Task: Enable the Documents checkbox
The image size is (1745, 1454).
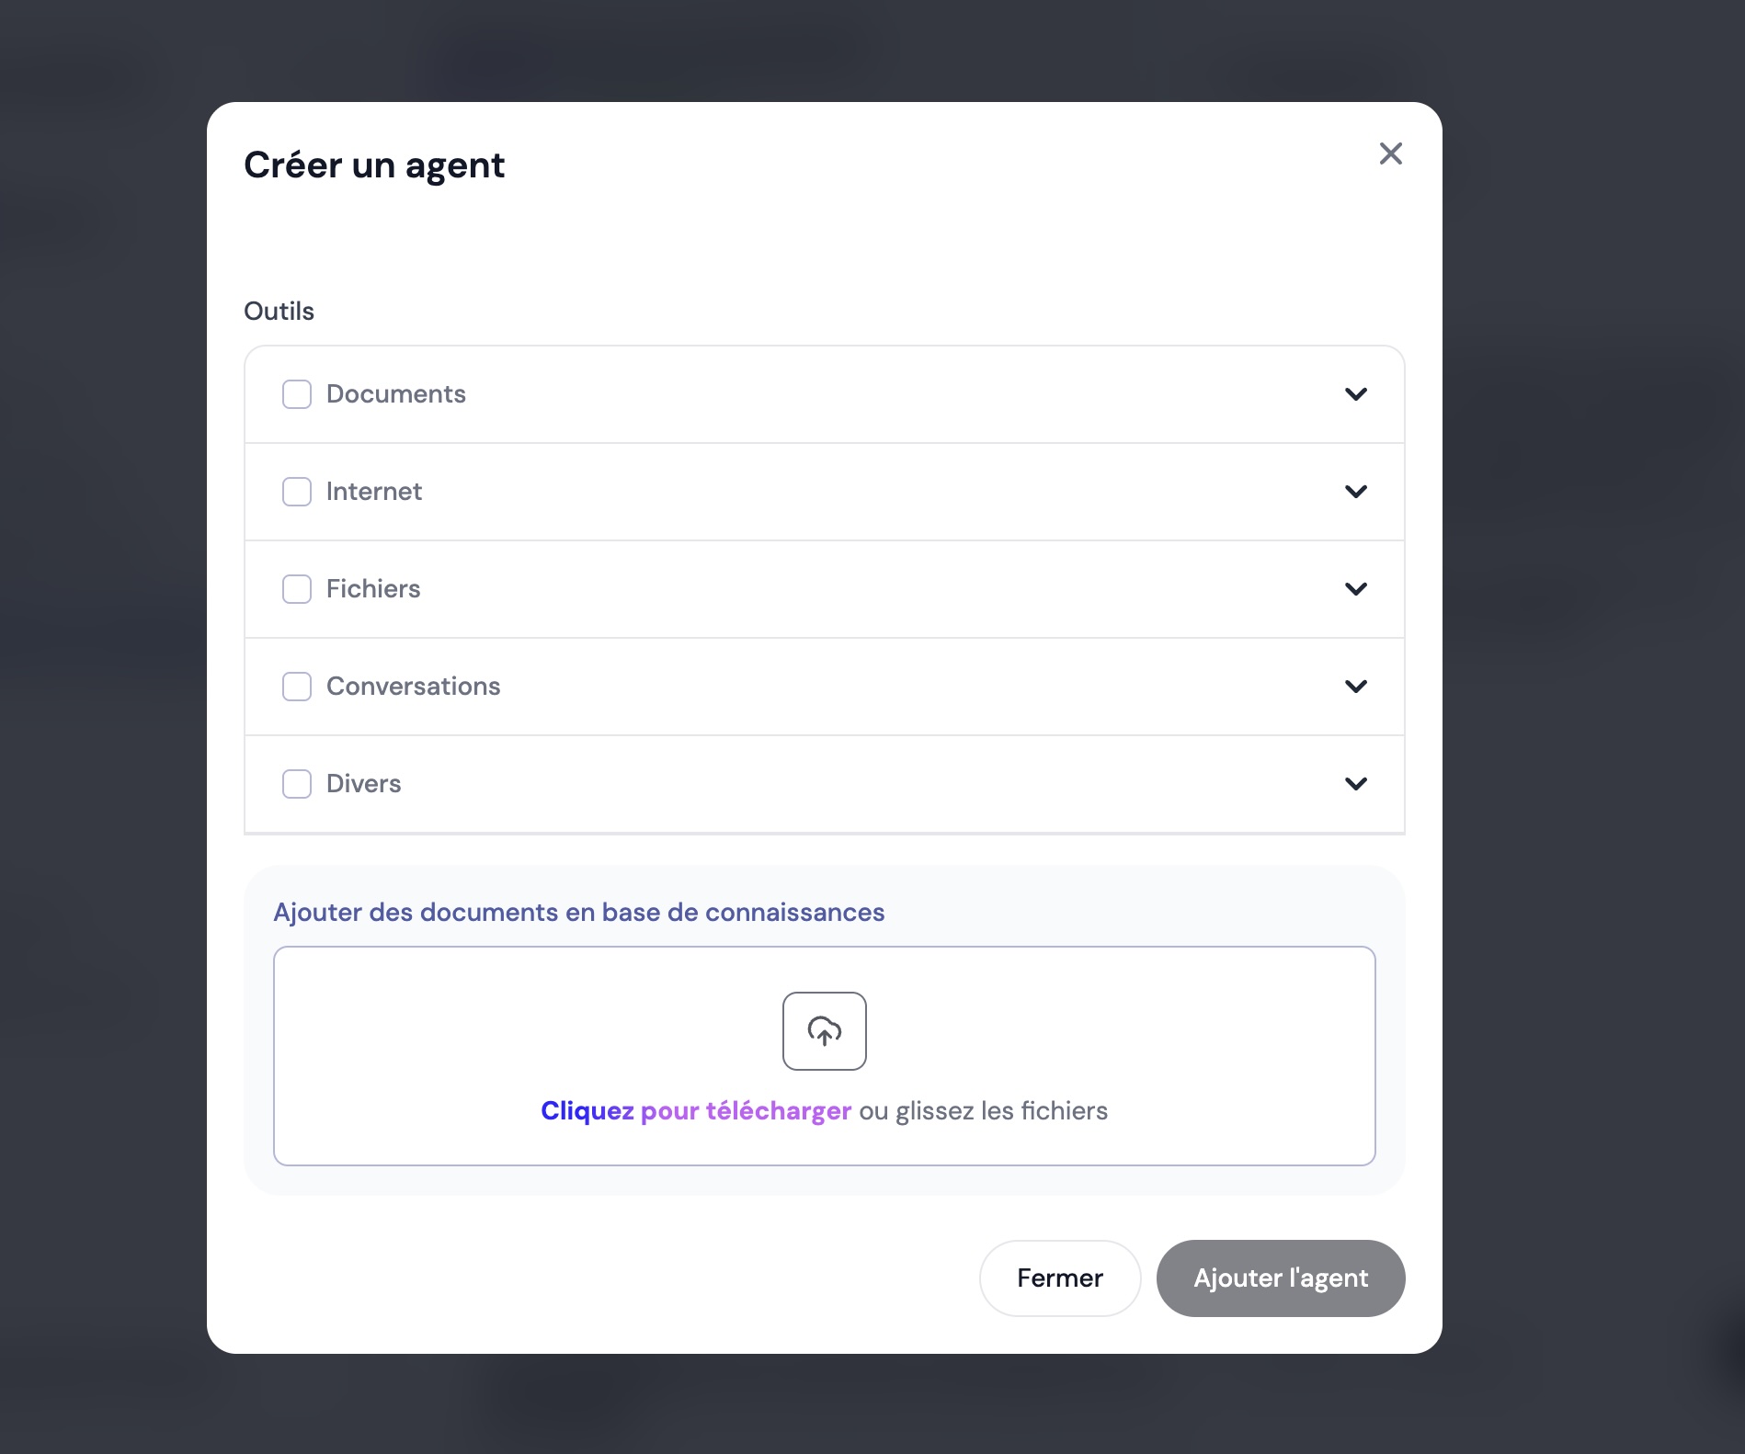Action: 296,394
